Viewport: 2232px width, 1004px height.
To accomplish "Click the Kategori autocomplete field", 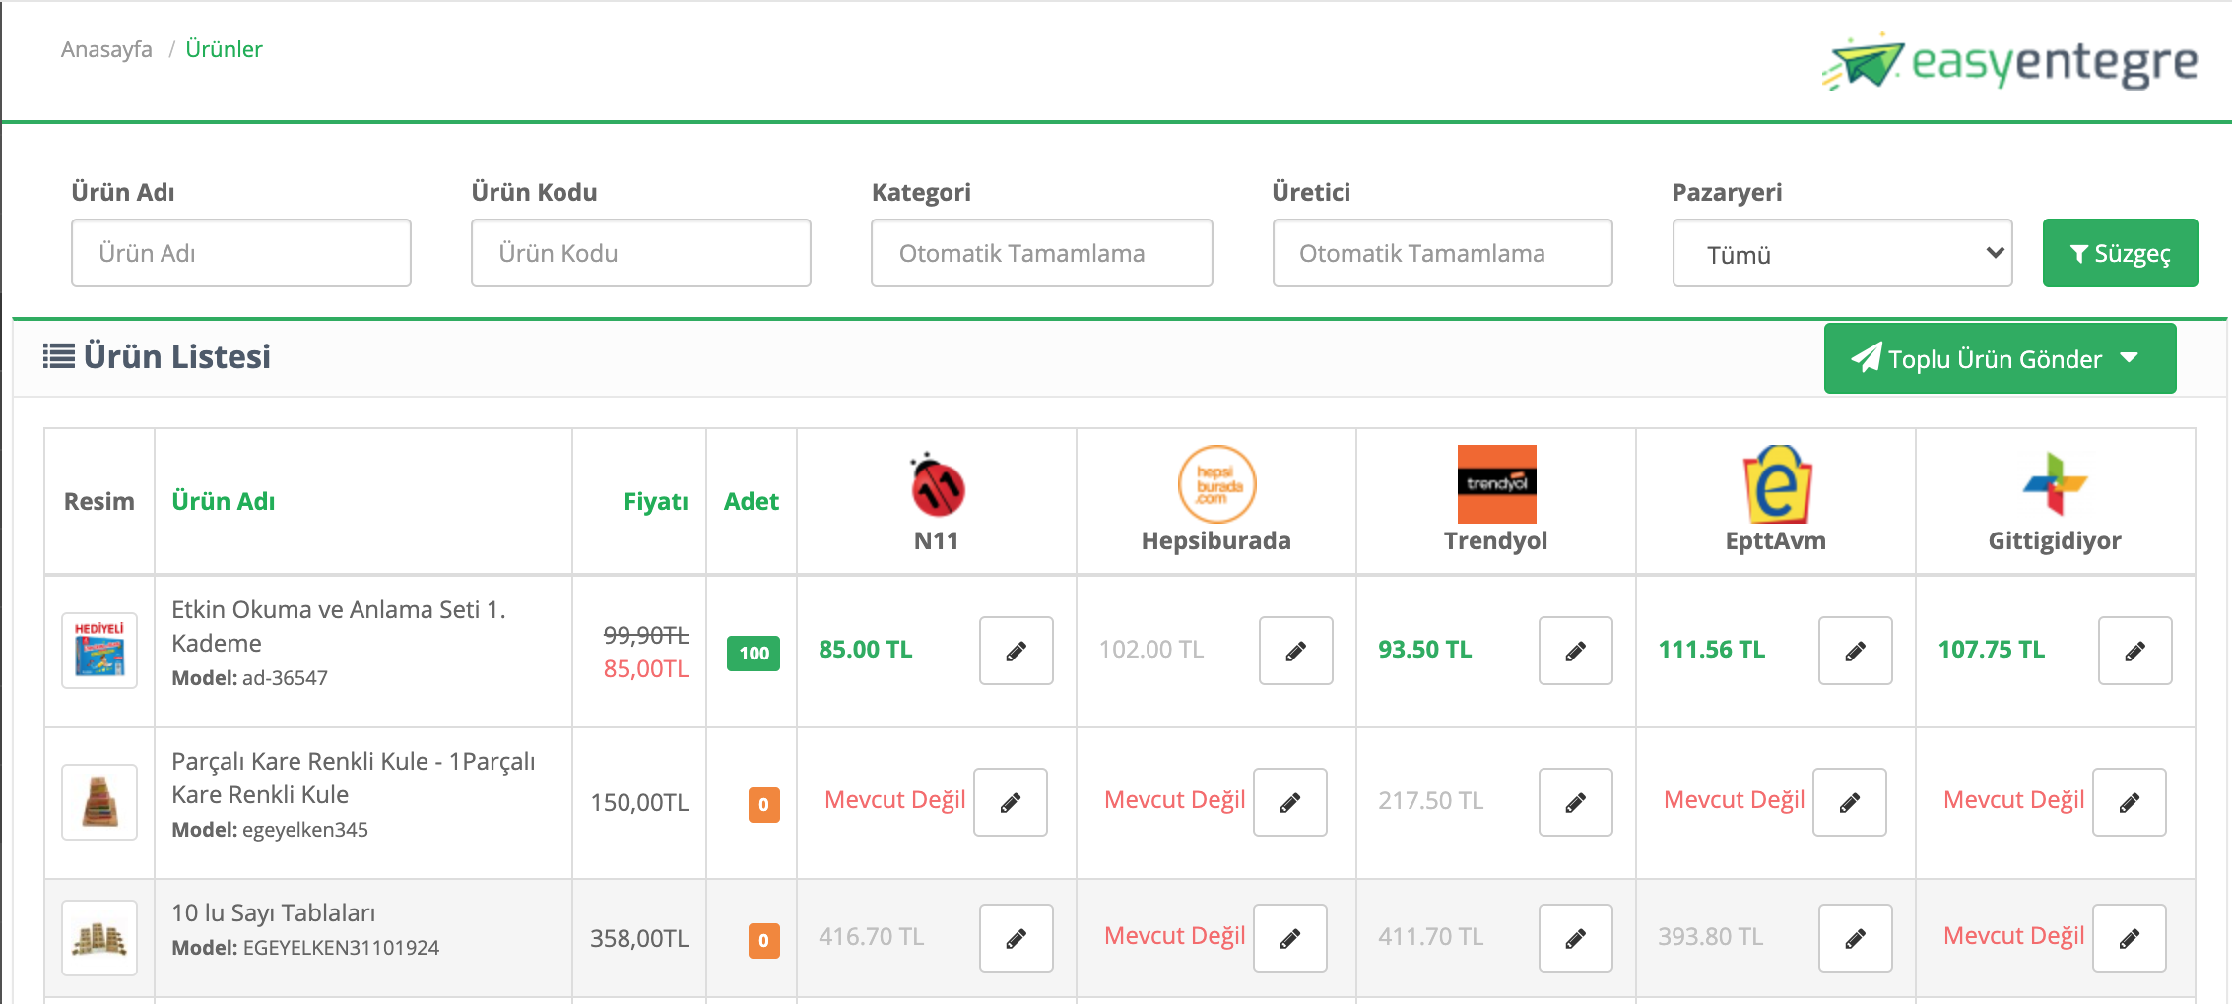I will pyautogui.click(x=1042, y=253).
